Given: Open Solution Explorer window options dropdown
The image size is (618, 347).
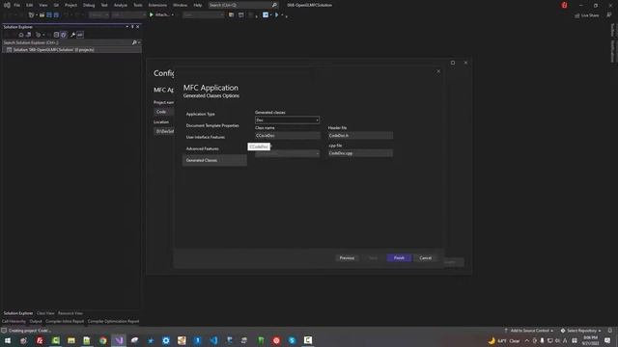Looking at the screenshot, I should coord(126,27).
